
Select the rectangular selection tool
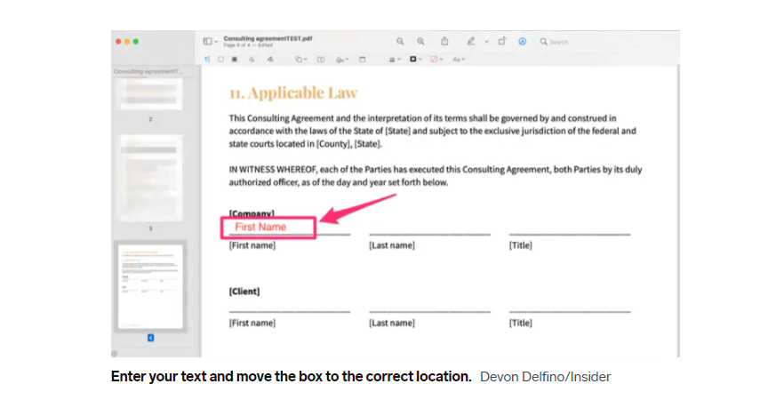[x=220, y=60]
